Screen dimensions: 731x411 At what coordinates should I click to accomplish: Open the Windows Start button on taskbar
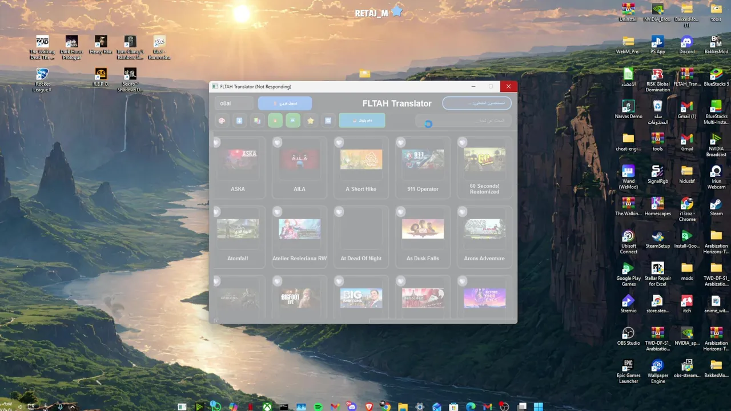[538, 406]
